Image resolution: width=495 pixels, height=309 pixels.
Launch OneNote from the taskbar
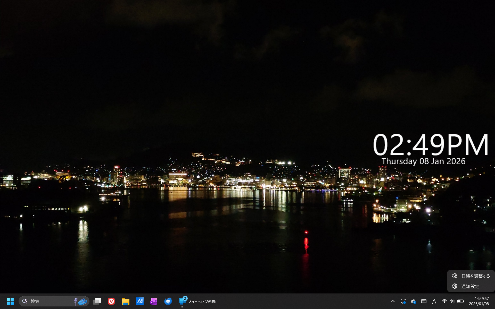click(x=154, y=301)
